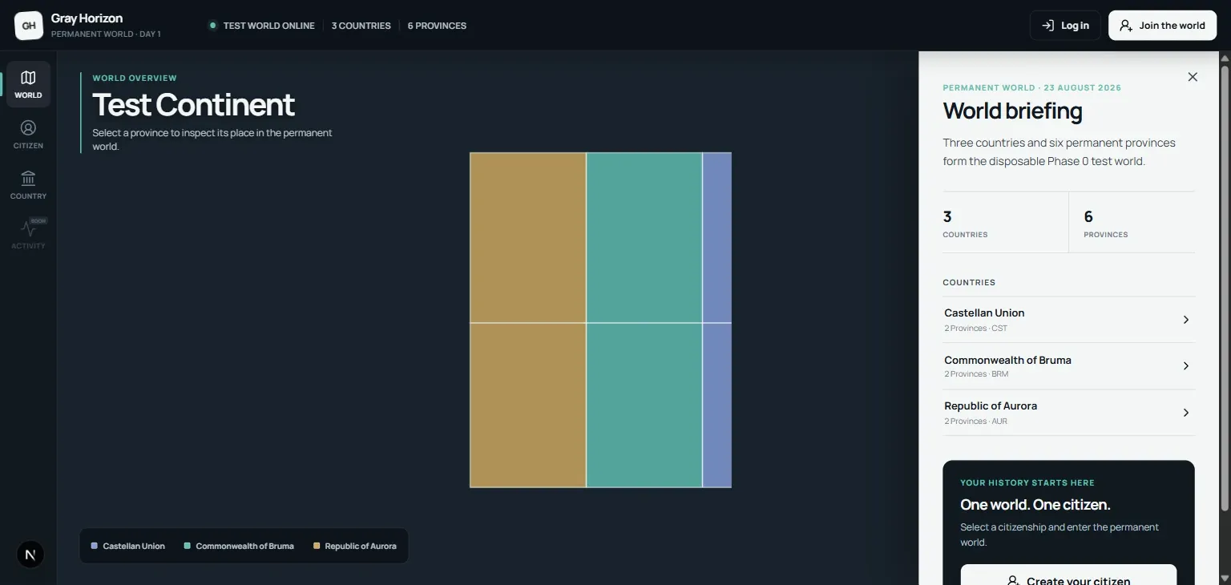Close the World briefing panel
The height and width of the screenshot is (585, 1231).
click(1193, 77)
